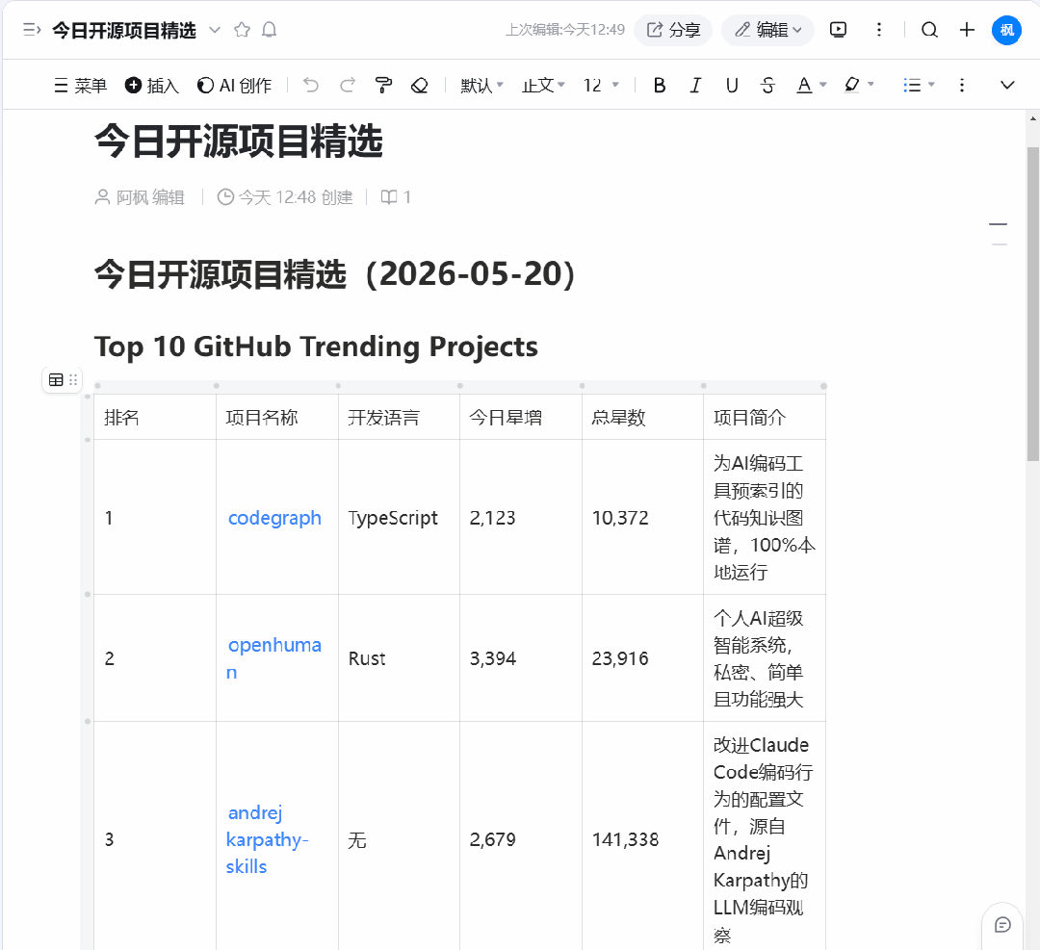Apply font color A
1040x950 pixels.
coord(804,86)
